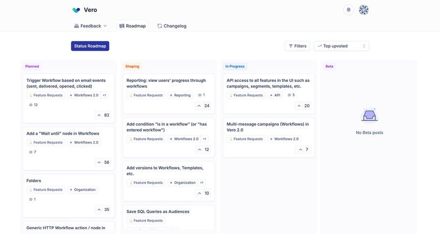Click Workflows 2.0 tag on Multi-message campaigns card
This screenshot has width=440, height=237.
tap(284, 139)
